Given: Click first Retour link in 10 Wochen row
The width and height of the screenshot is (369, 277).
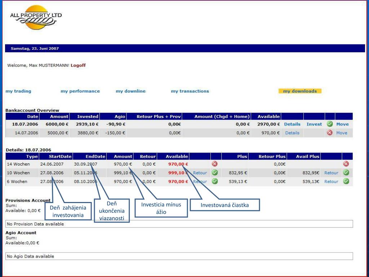Looking at the screenshot, I should [200, 173].
